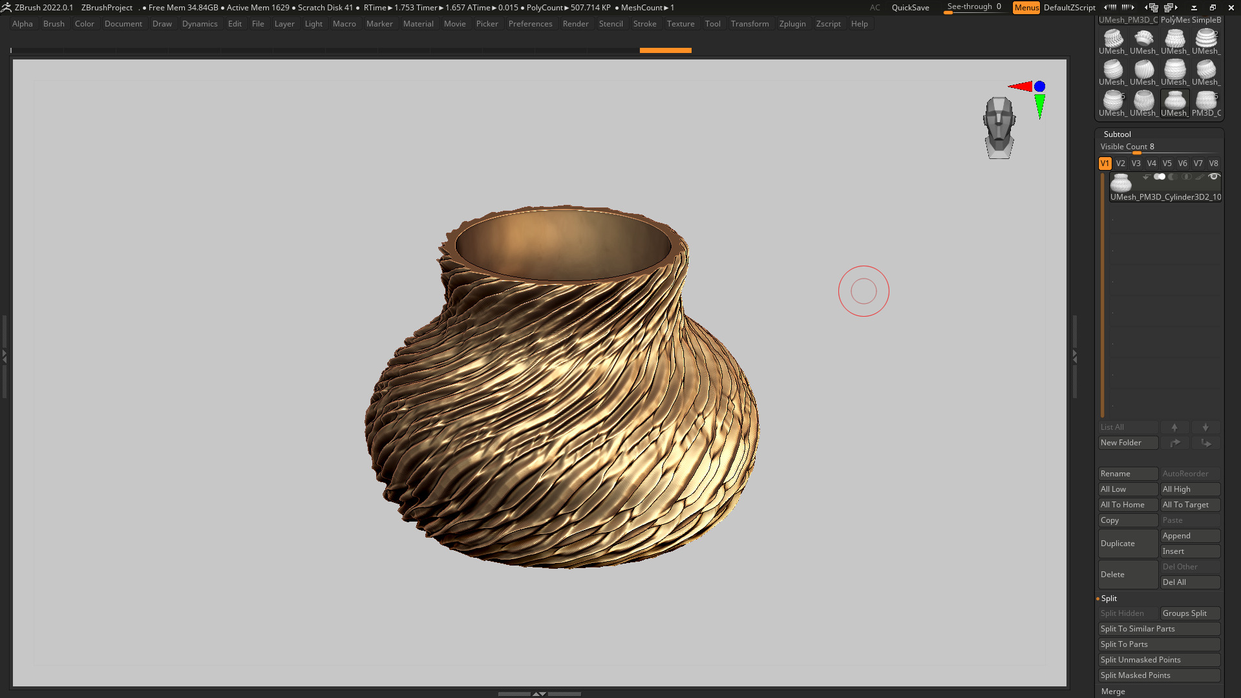Open the Zplugin menu

(x=792, y=24)
